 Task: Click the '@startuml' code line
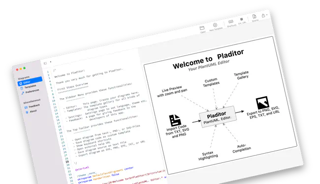[82, 169]
